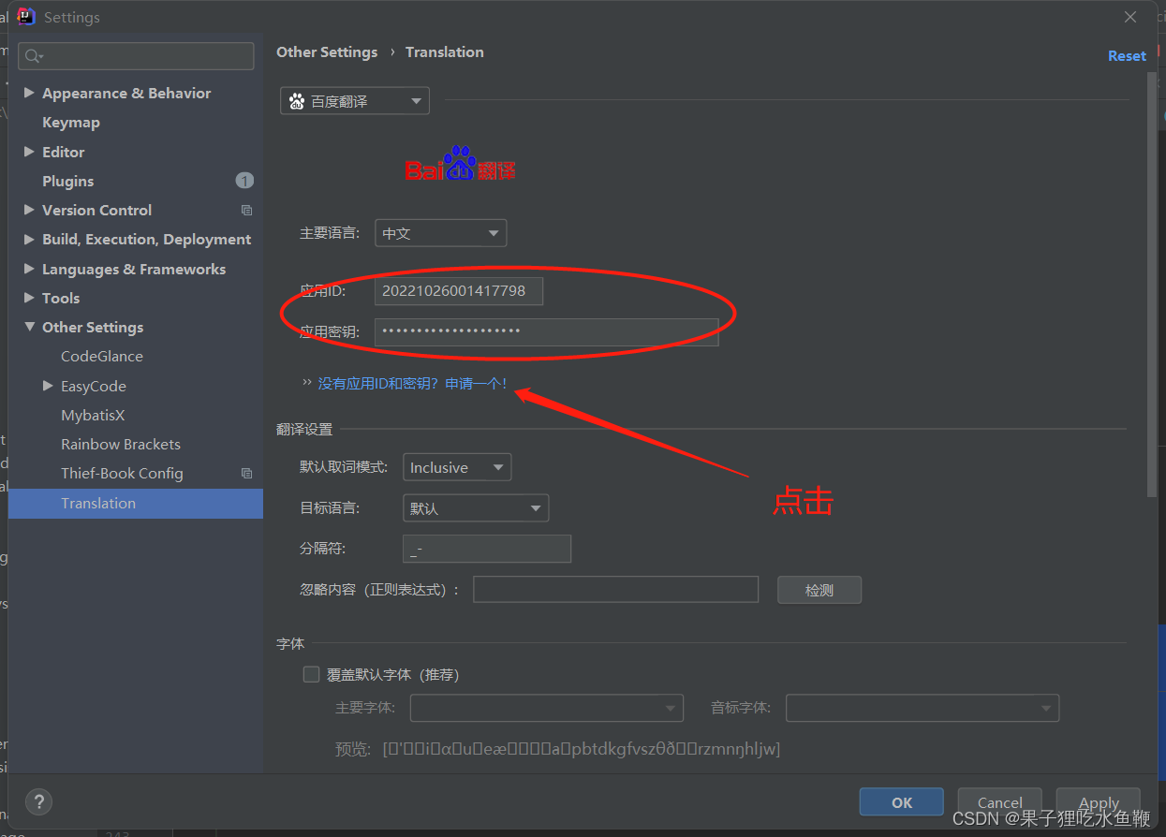Screen dimensions: 1166x837
Task: Expand Appearance & Behavior tree node
Action: (x=29, y=93)
